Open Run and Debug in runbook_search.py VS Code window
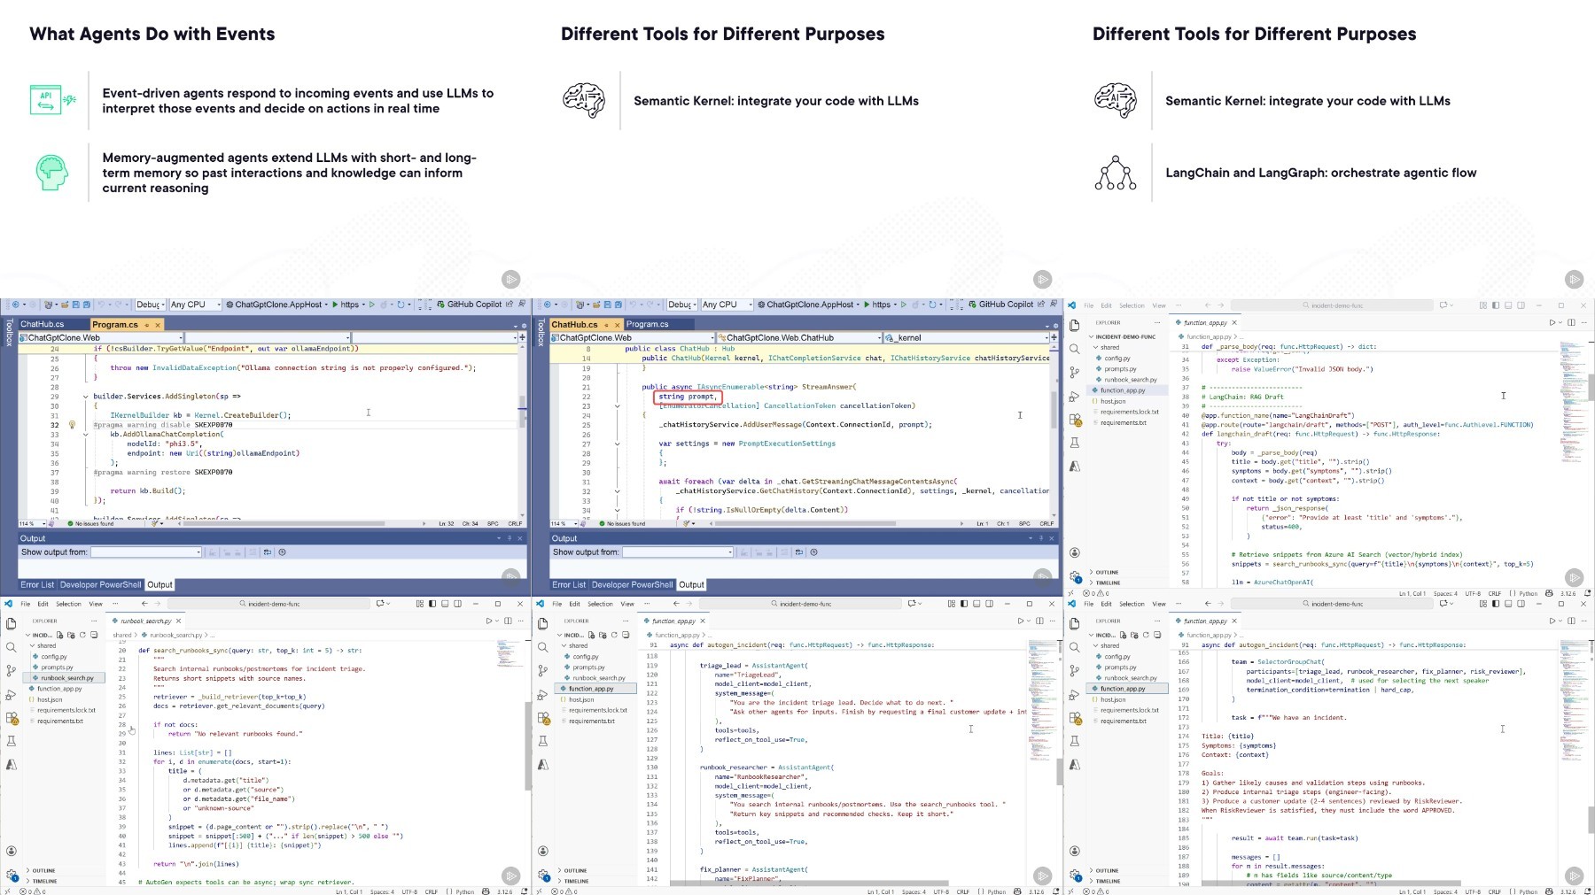Image resolution: width=1595 pixels, height=895 pixels. coord(12,695)
